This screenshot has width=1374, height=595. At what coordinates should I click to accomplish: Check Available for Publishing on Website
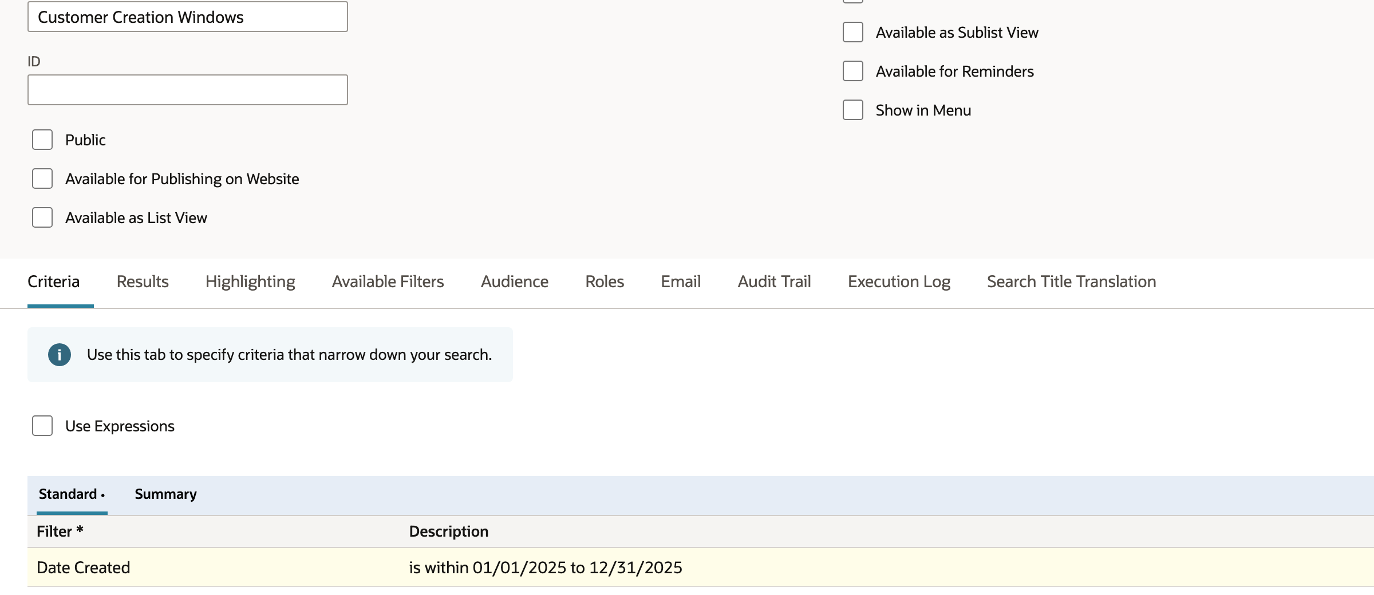tap(42, 178)
